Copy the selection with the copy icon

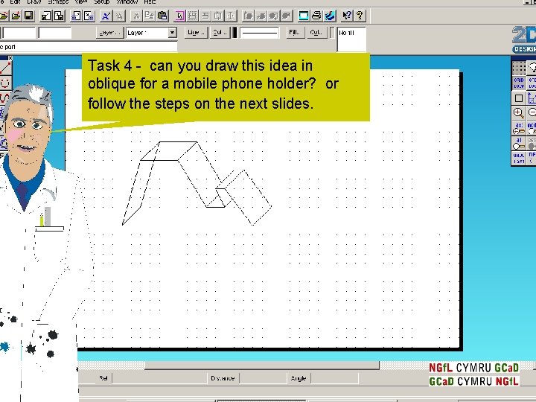[x=150, y=16]
